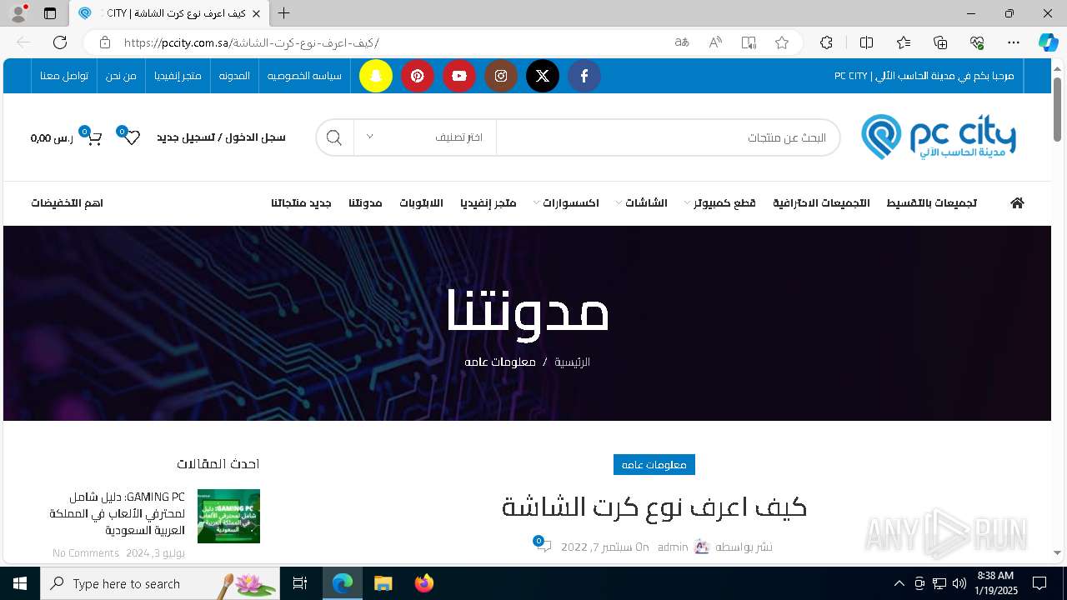Open the Pinterest social icon
The image size is (1067, 600).
point(418,76)
